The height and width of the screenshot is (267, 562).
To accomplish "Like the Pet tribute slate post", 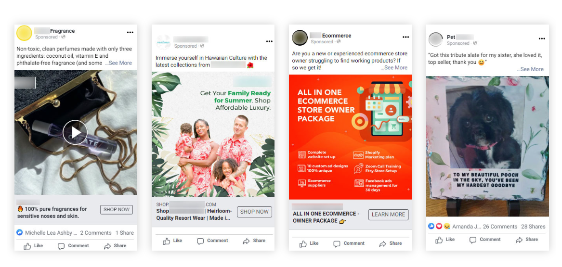I will pos(445,240).
